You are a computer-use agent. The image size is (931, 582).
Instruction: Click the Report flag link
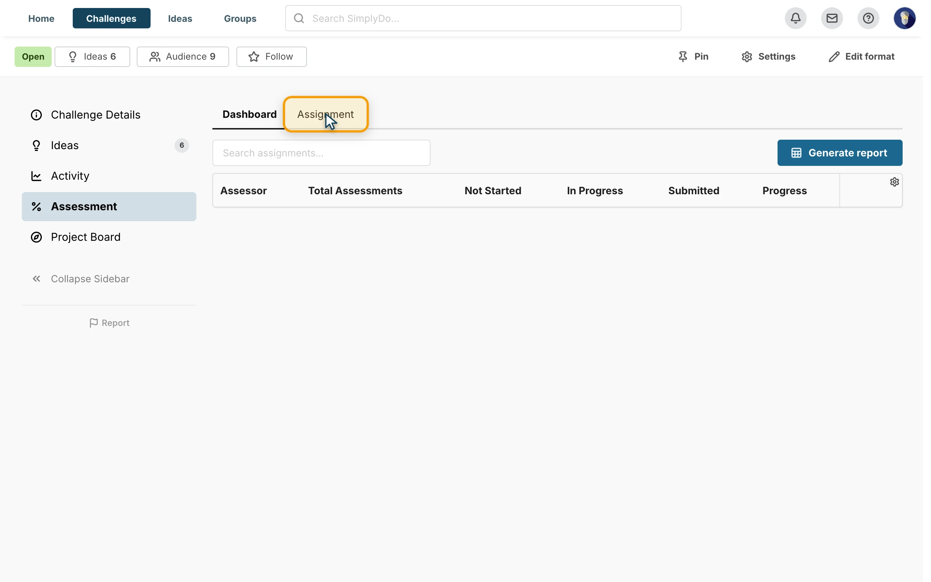pyautogui.click(x=109, y=323)
